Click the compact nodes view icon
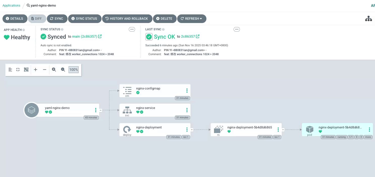Image resolution: width=375 pixels, height=177 pixels. [x=18, y=70]
